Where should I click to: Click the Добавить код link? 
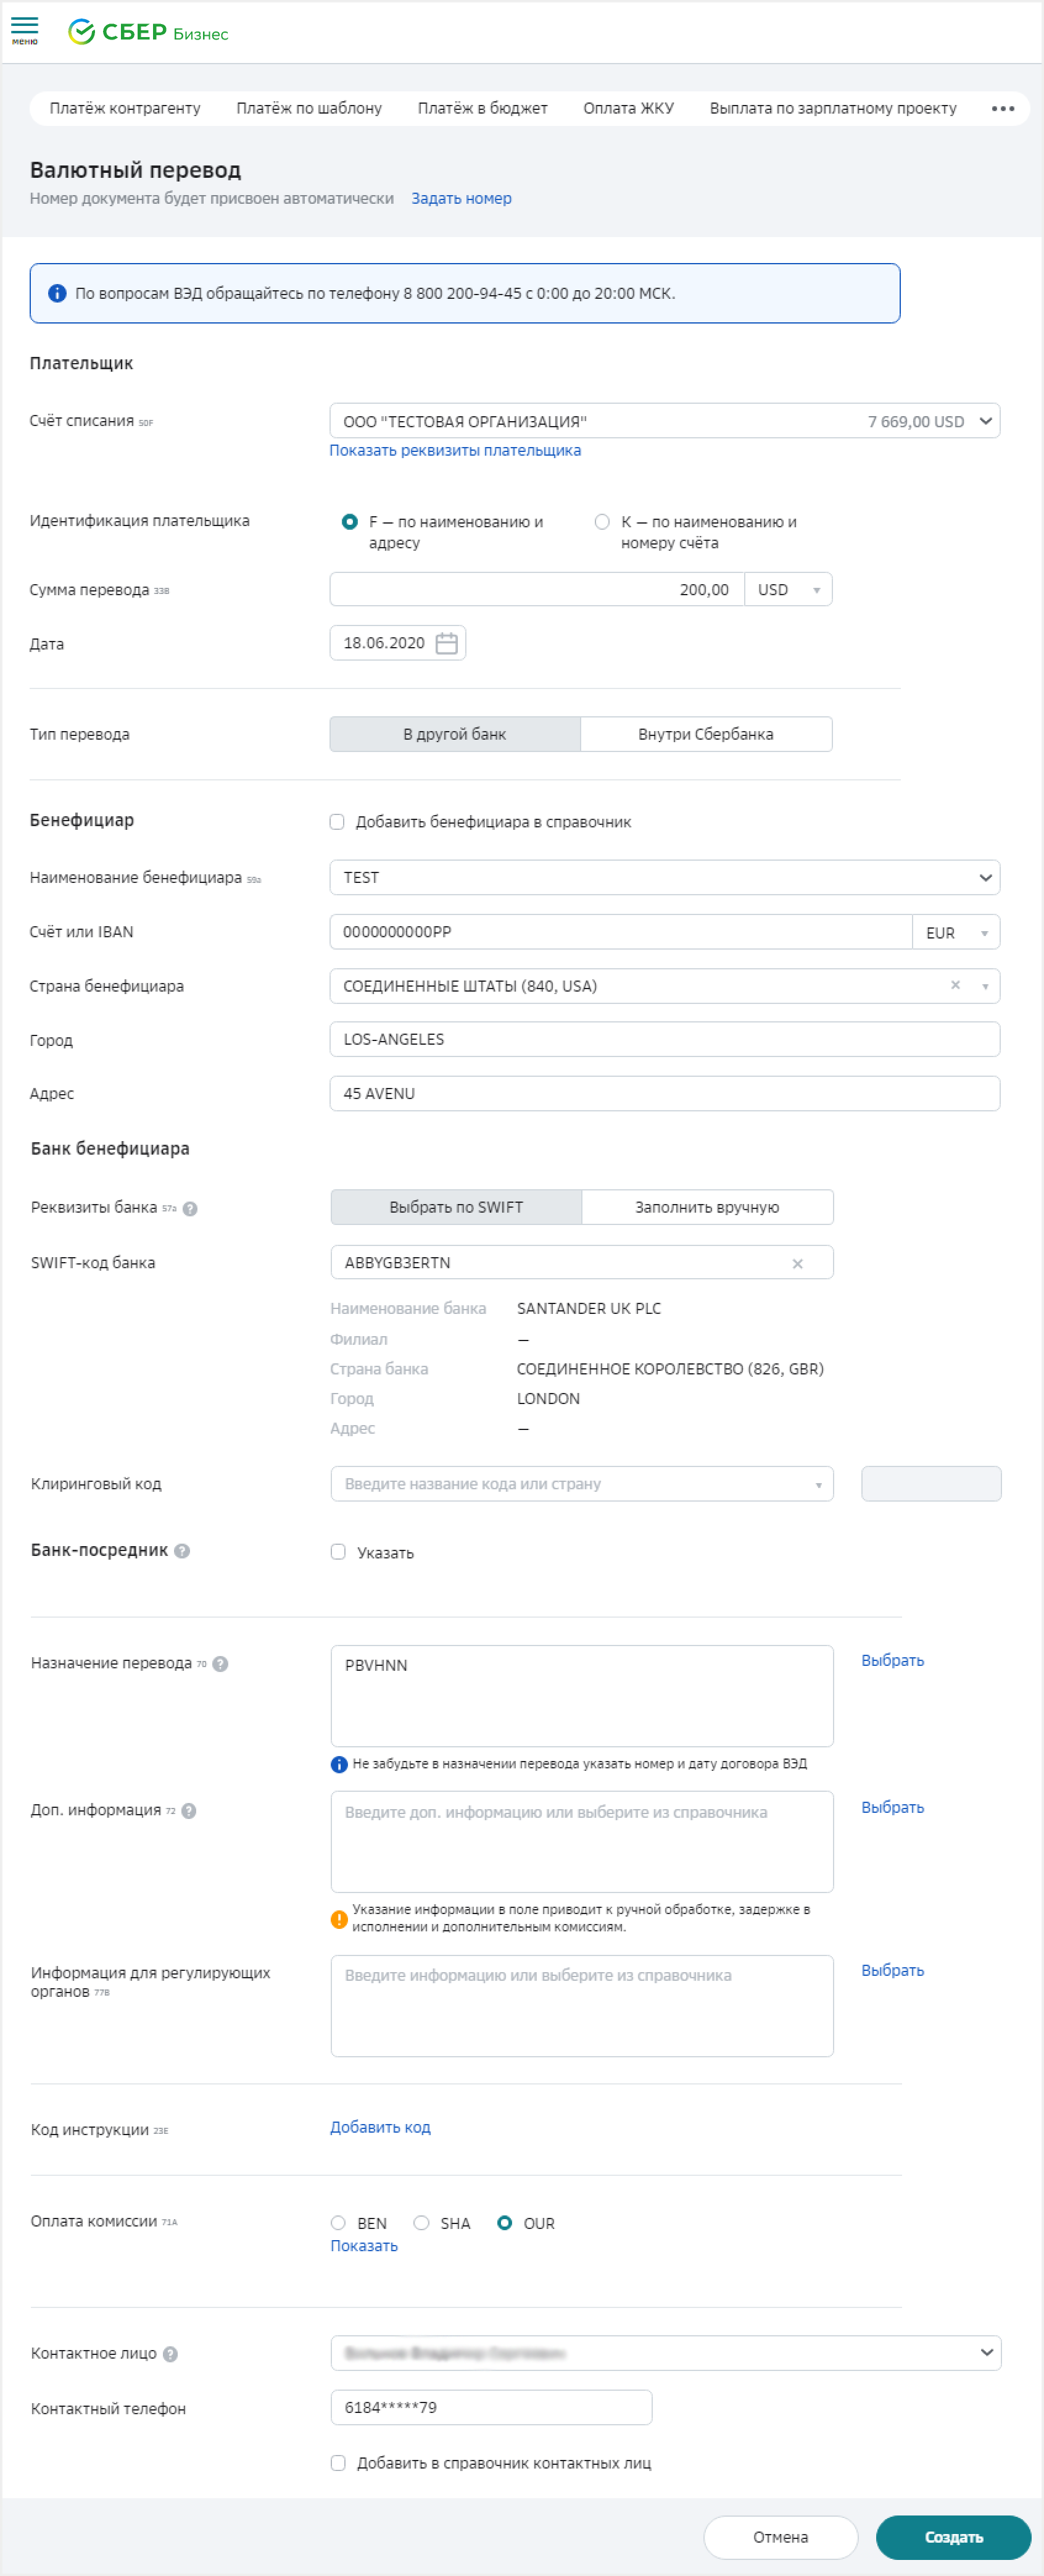point(379,2127)
